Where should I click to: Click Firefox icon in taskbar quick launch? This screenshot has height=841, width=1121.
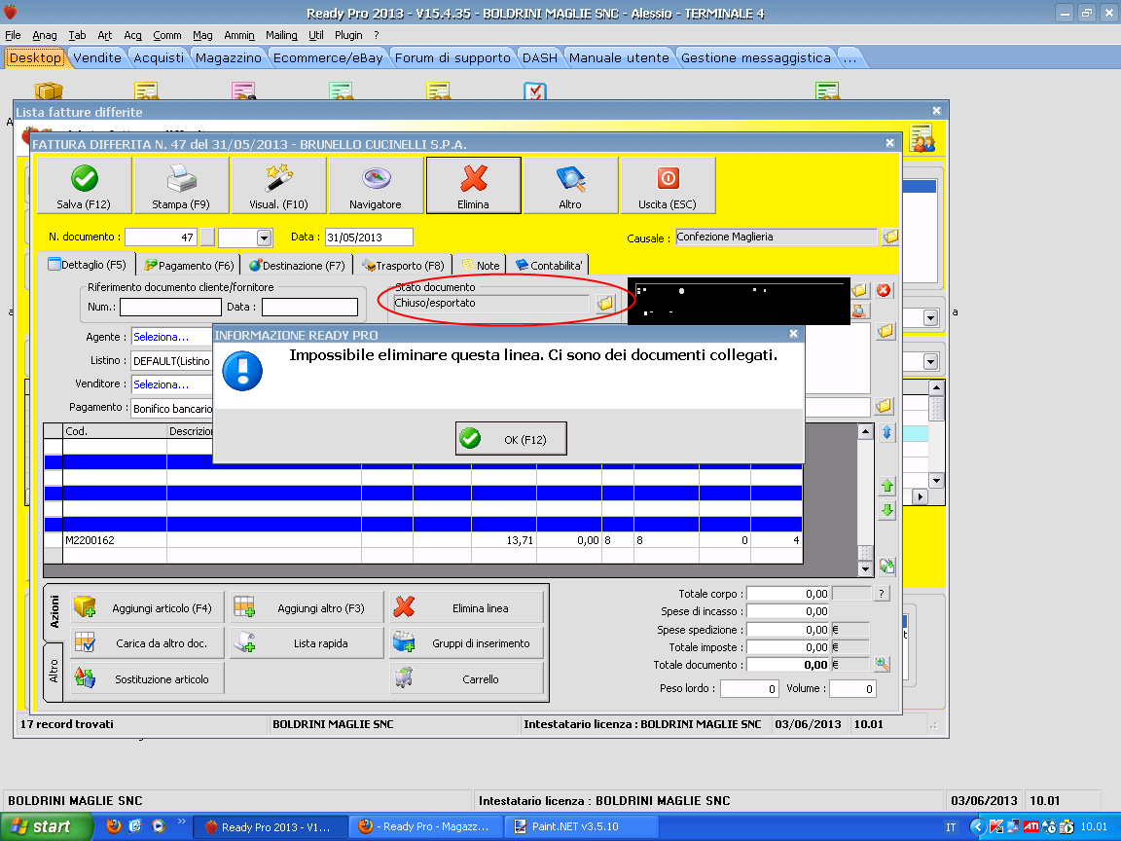(114, 826)
